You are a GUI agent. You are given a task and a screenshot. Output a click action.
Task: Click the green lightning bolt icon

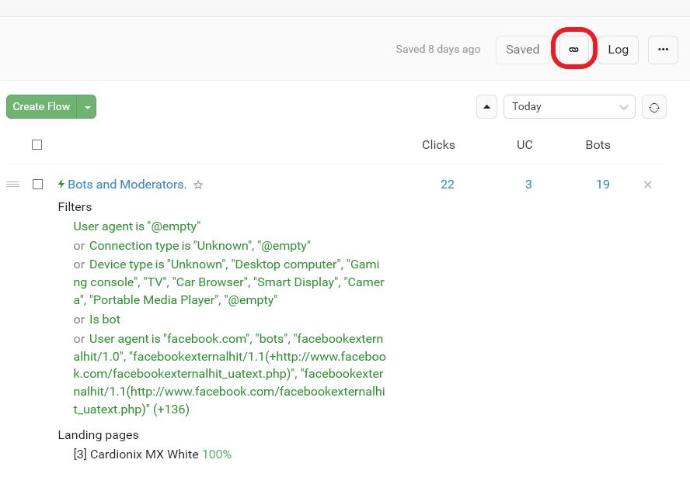pos(61,185)
